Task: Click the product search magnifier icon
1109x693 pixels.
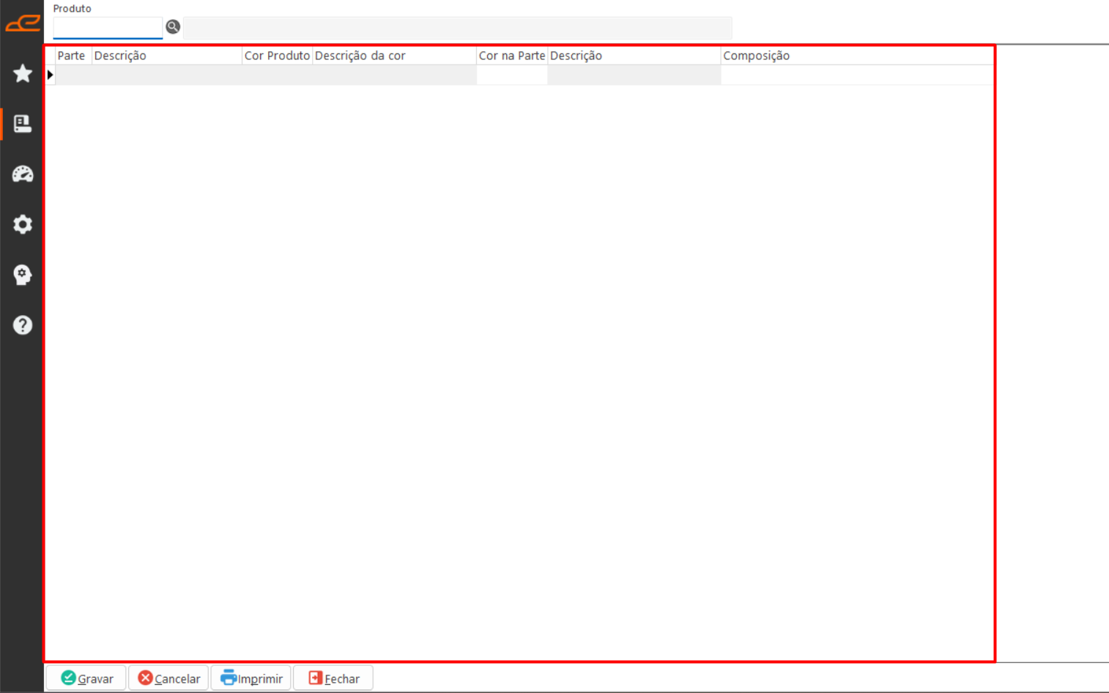Action: pos(173,27)
